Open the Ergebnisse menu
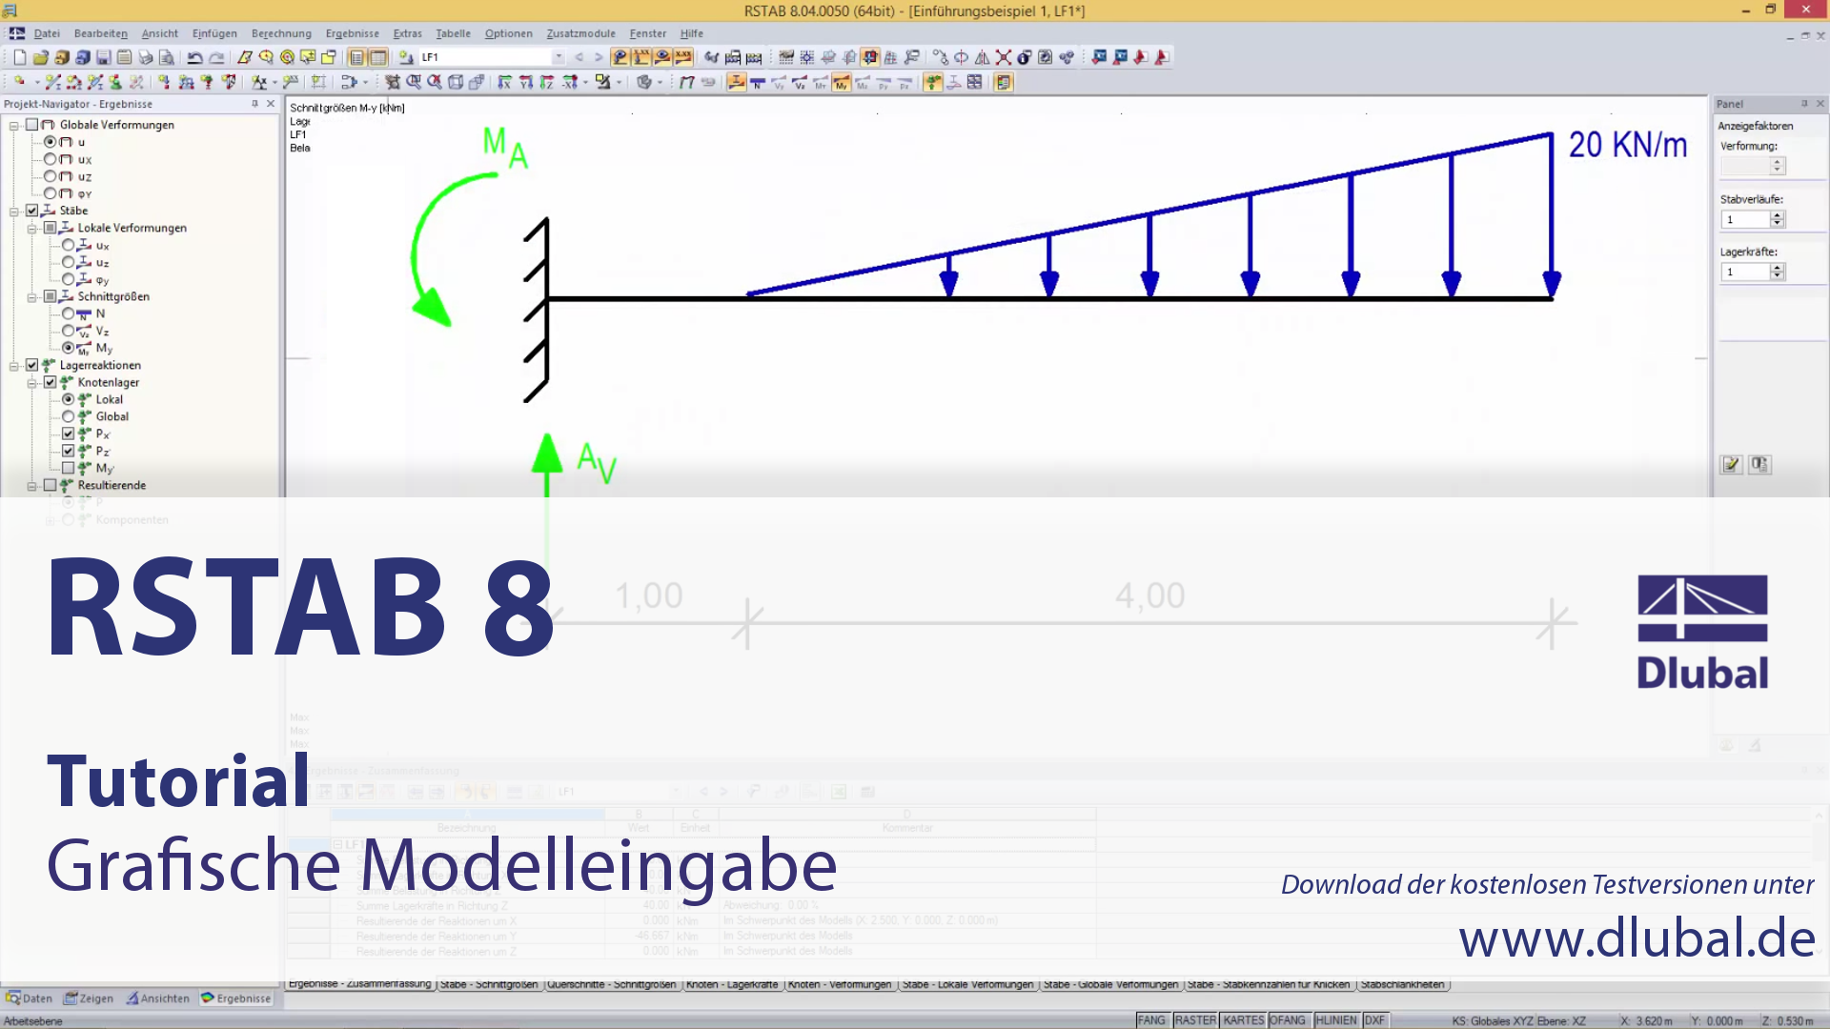 [x=352, y=33]
